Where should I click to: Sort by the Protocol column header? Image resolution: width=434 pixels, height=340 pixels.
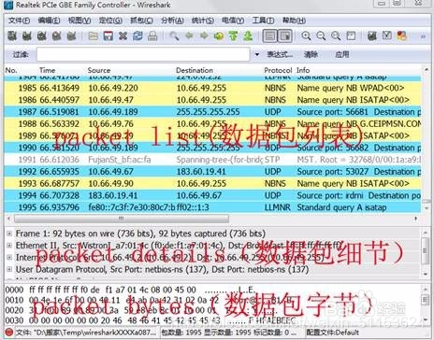pyautogui.click(x=278, y=70)
